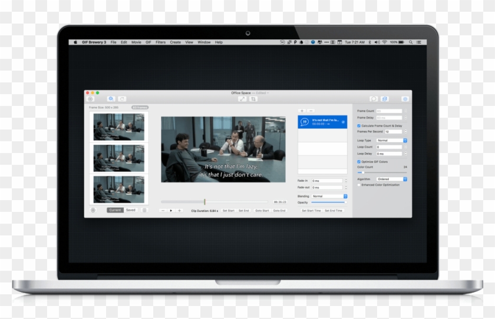Viewport: 495px width, 319px height.
Task: Switch to the Saved frames tab
Action: (x=130, y=210)
